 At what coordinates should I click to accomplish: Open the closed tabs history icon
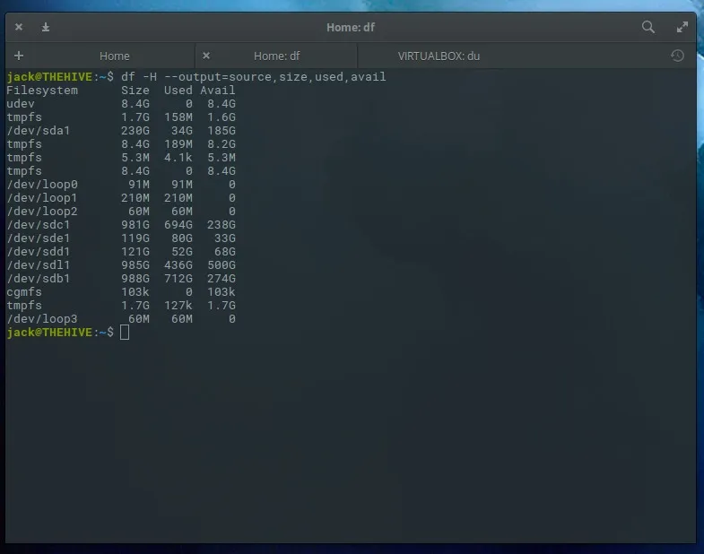tap(677, 56)
